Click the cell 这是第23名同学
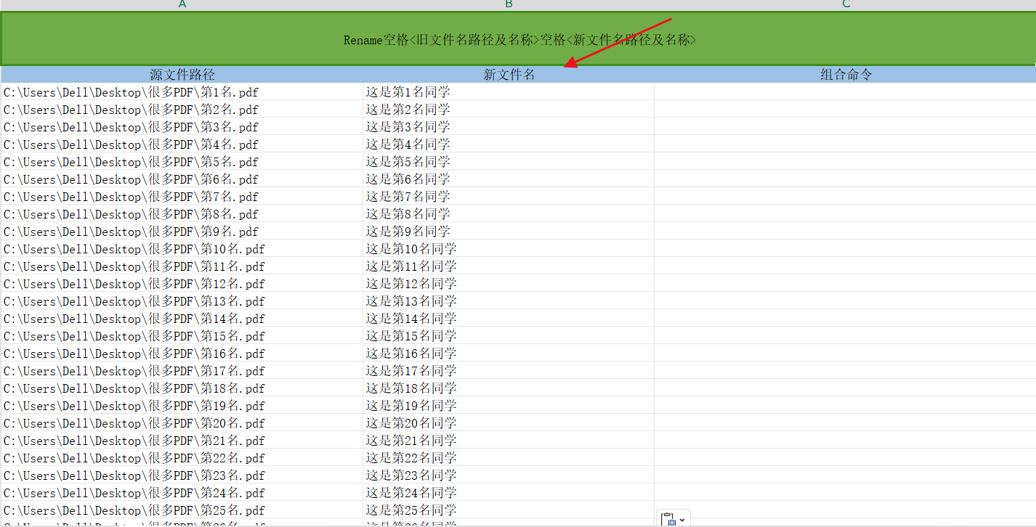The height and width of the screenshot is (527, 1036). click(x=509, y=475)
